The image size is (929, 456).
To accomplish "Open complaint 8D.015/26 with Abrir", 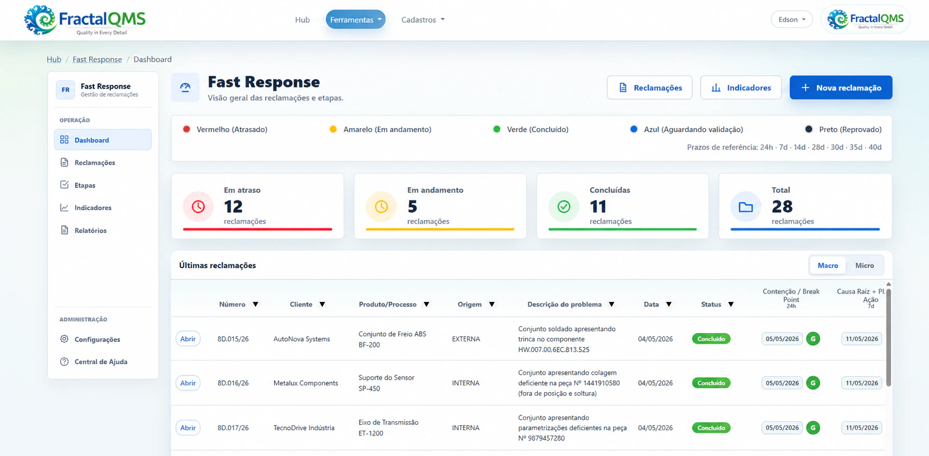I will click(188, 339).
